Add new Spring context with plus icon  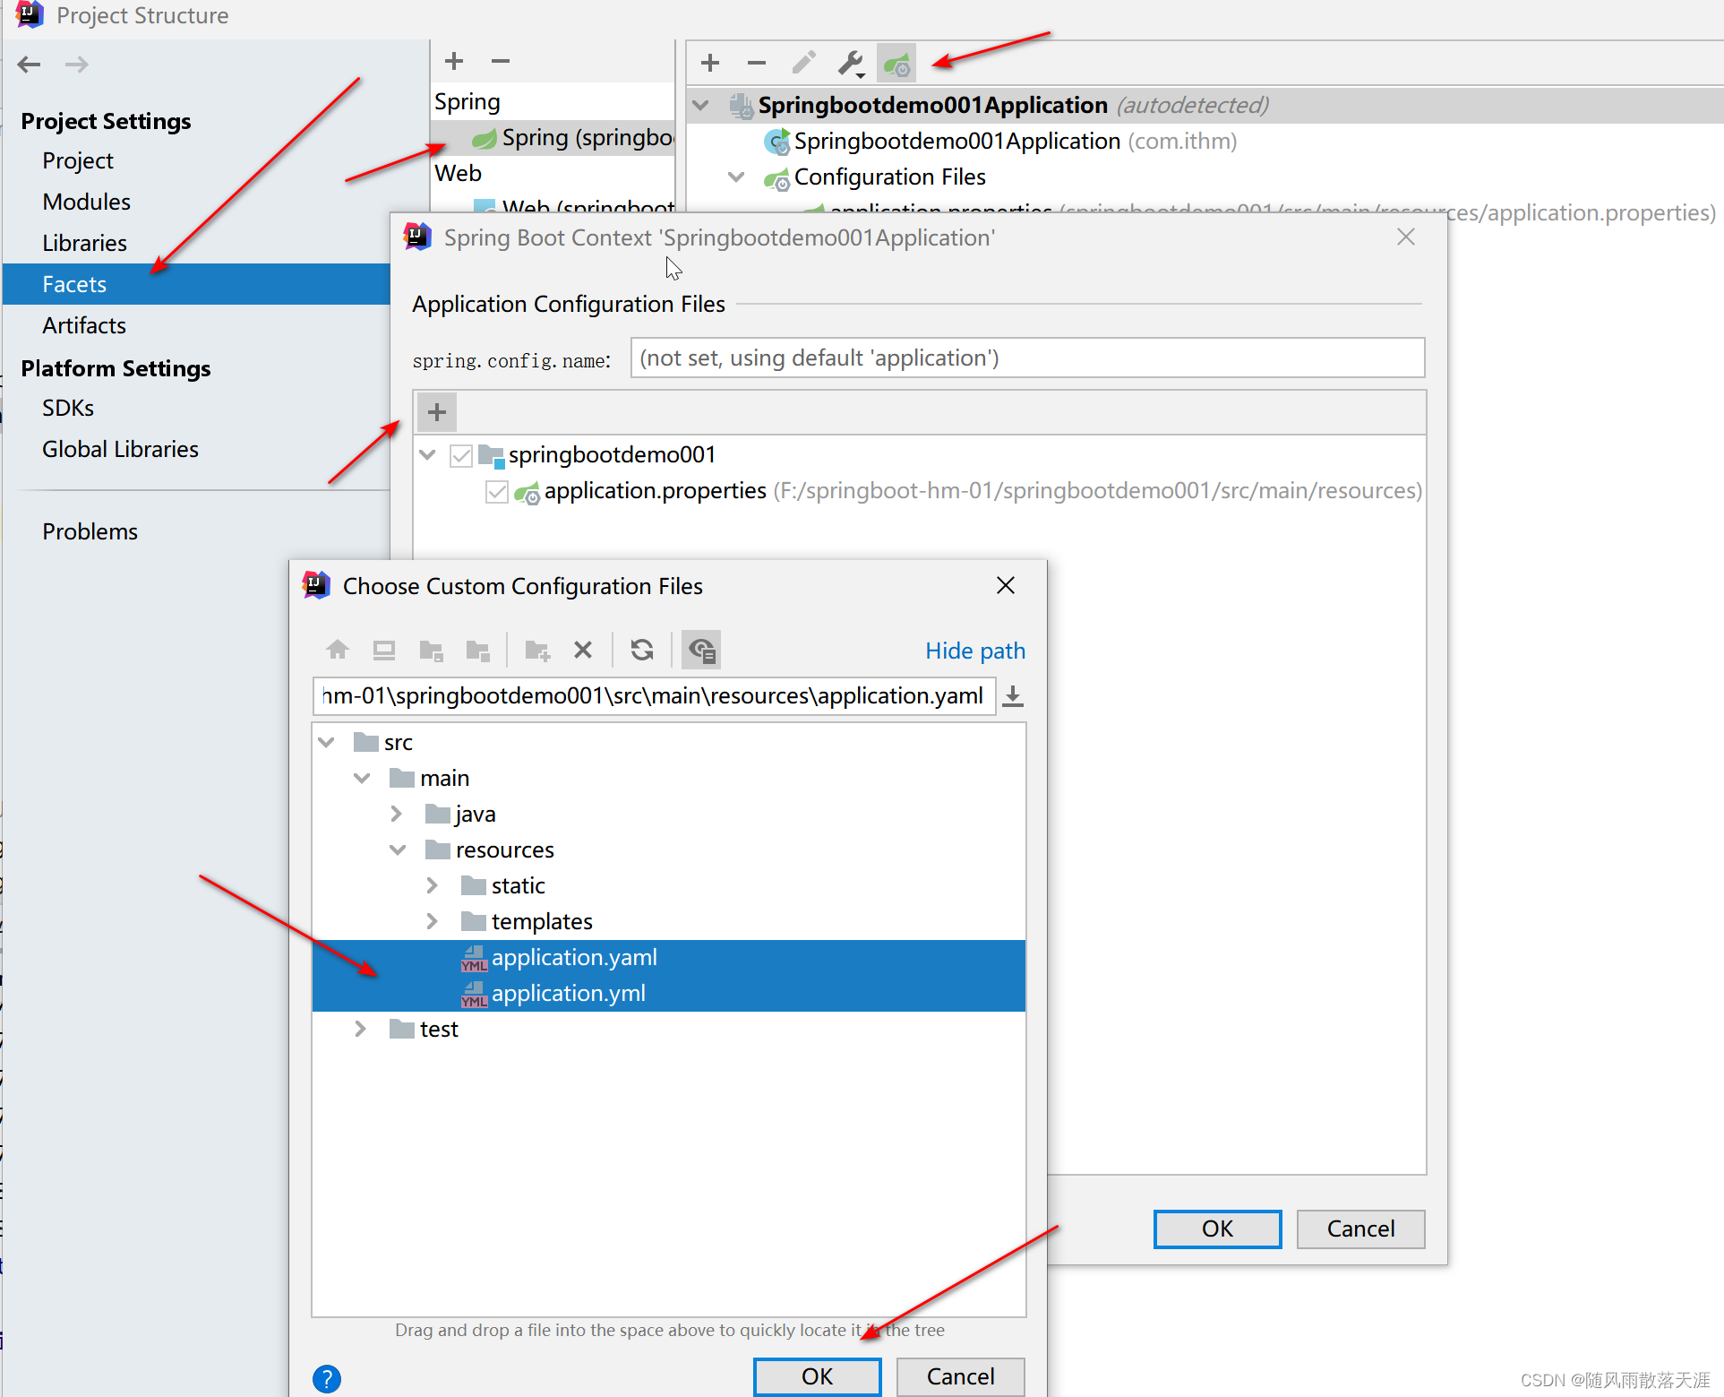(x=710, y=63)
